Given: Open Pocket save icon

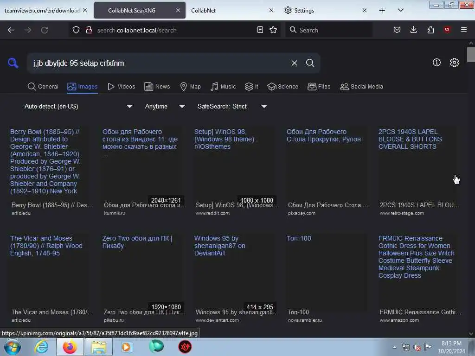Looking at the screenshot, I should tap(397, 30).
